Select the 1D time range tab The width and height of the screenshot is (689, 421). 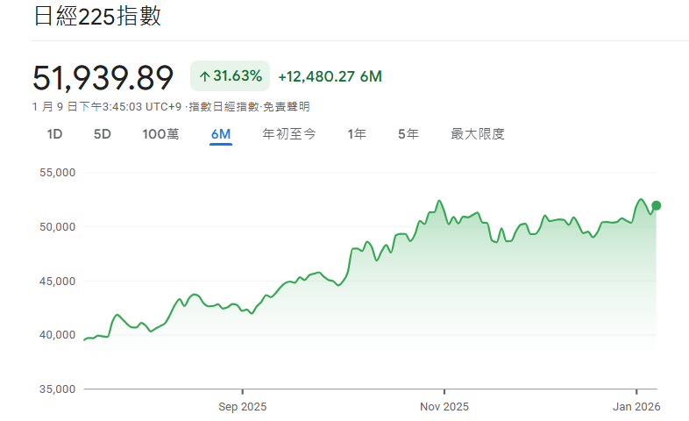pyautogui.click(x=54, y=134)
